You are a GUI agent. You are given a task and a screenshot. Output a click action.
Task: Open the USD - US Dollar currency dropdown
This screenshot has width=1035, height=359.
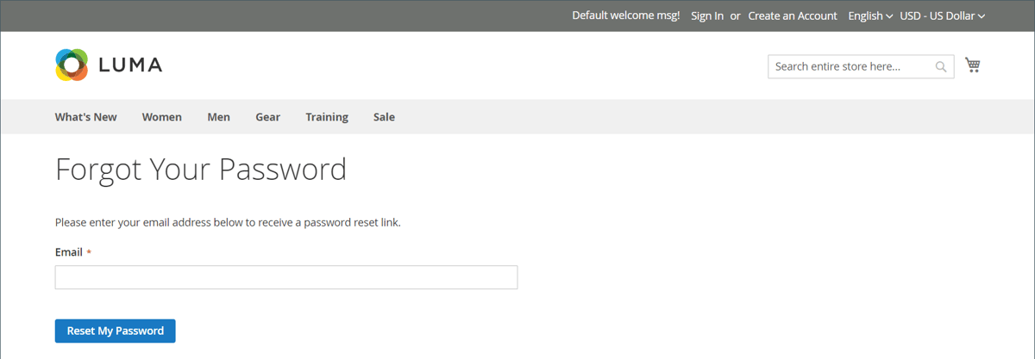click(x=942, y=15)
